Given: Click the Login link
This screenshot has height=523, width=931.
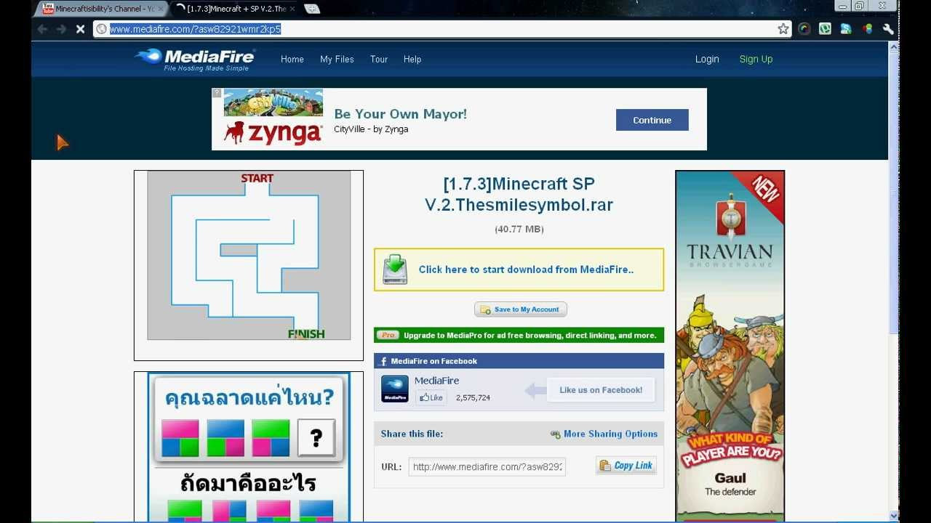Looking at the screenshot, I should [x=707, y=60].
